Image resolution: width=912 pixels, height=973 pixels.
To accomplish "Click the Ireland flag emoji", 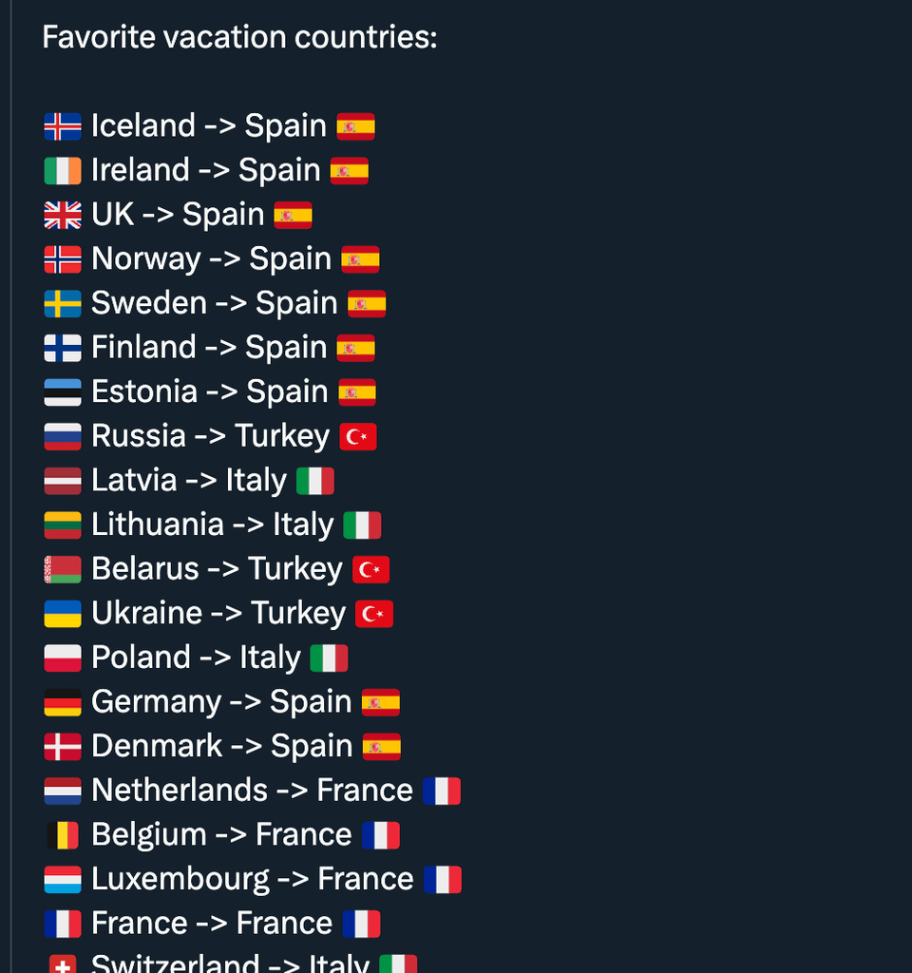I will pyautogui.click(x=63, y=171).
